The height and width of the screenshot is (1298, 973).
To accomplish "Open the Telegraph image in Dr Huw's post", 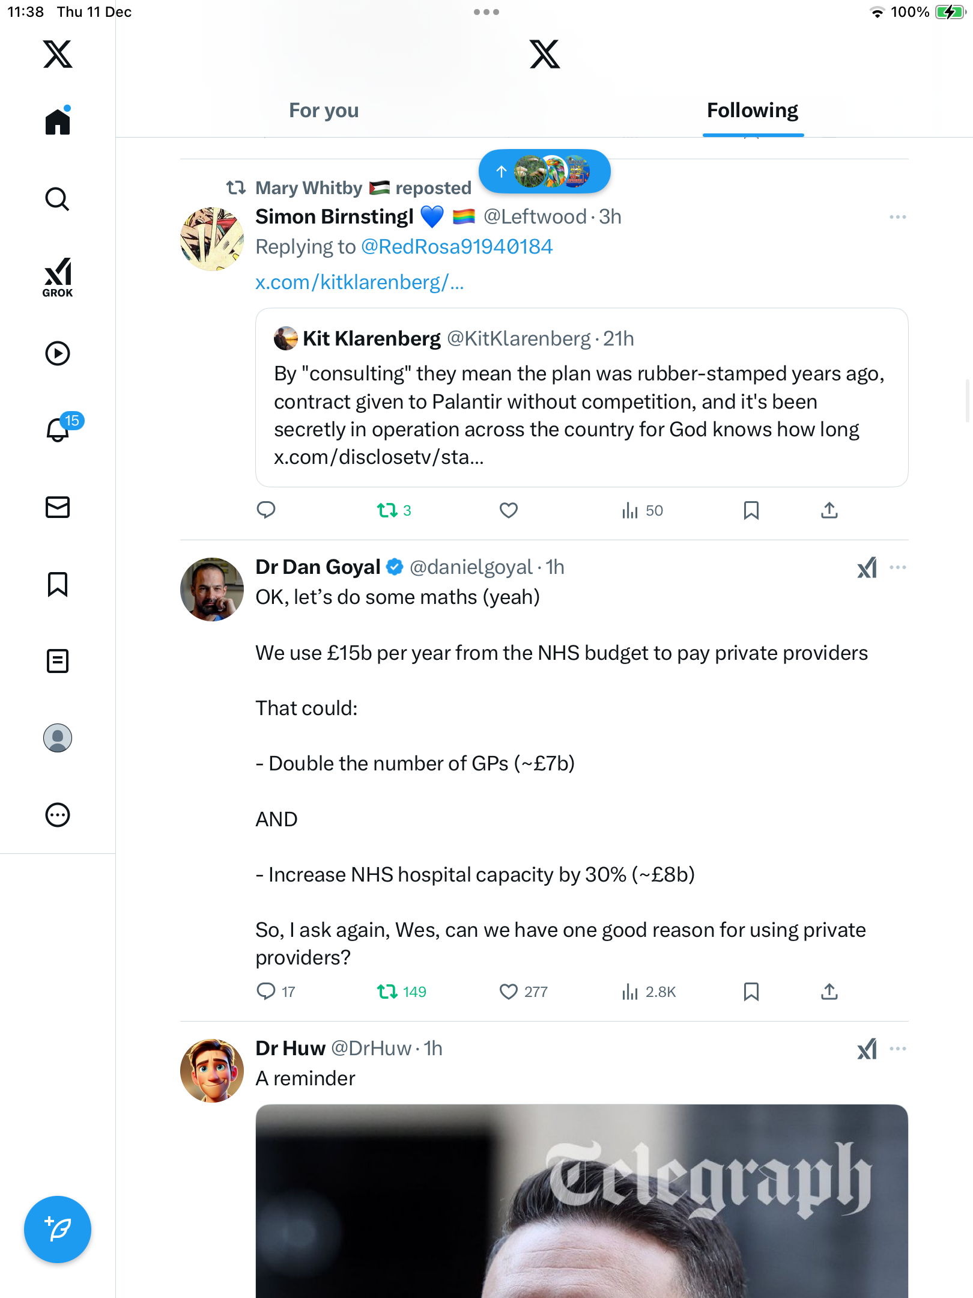I will point(581,1201).
